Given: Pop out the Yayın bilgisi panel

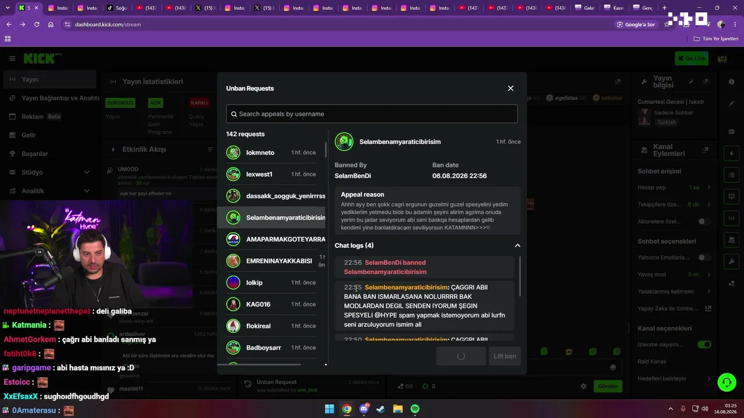Looking at the screenshot, I should click(x=705, y=82).
